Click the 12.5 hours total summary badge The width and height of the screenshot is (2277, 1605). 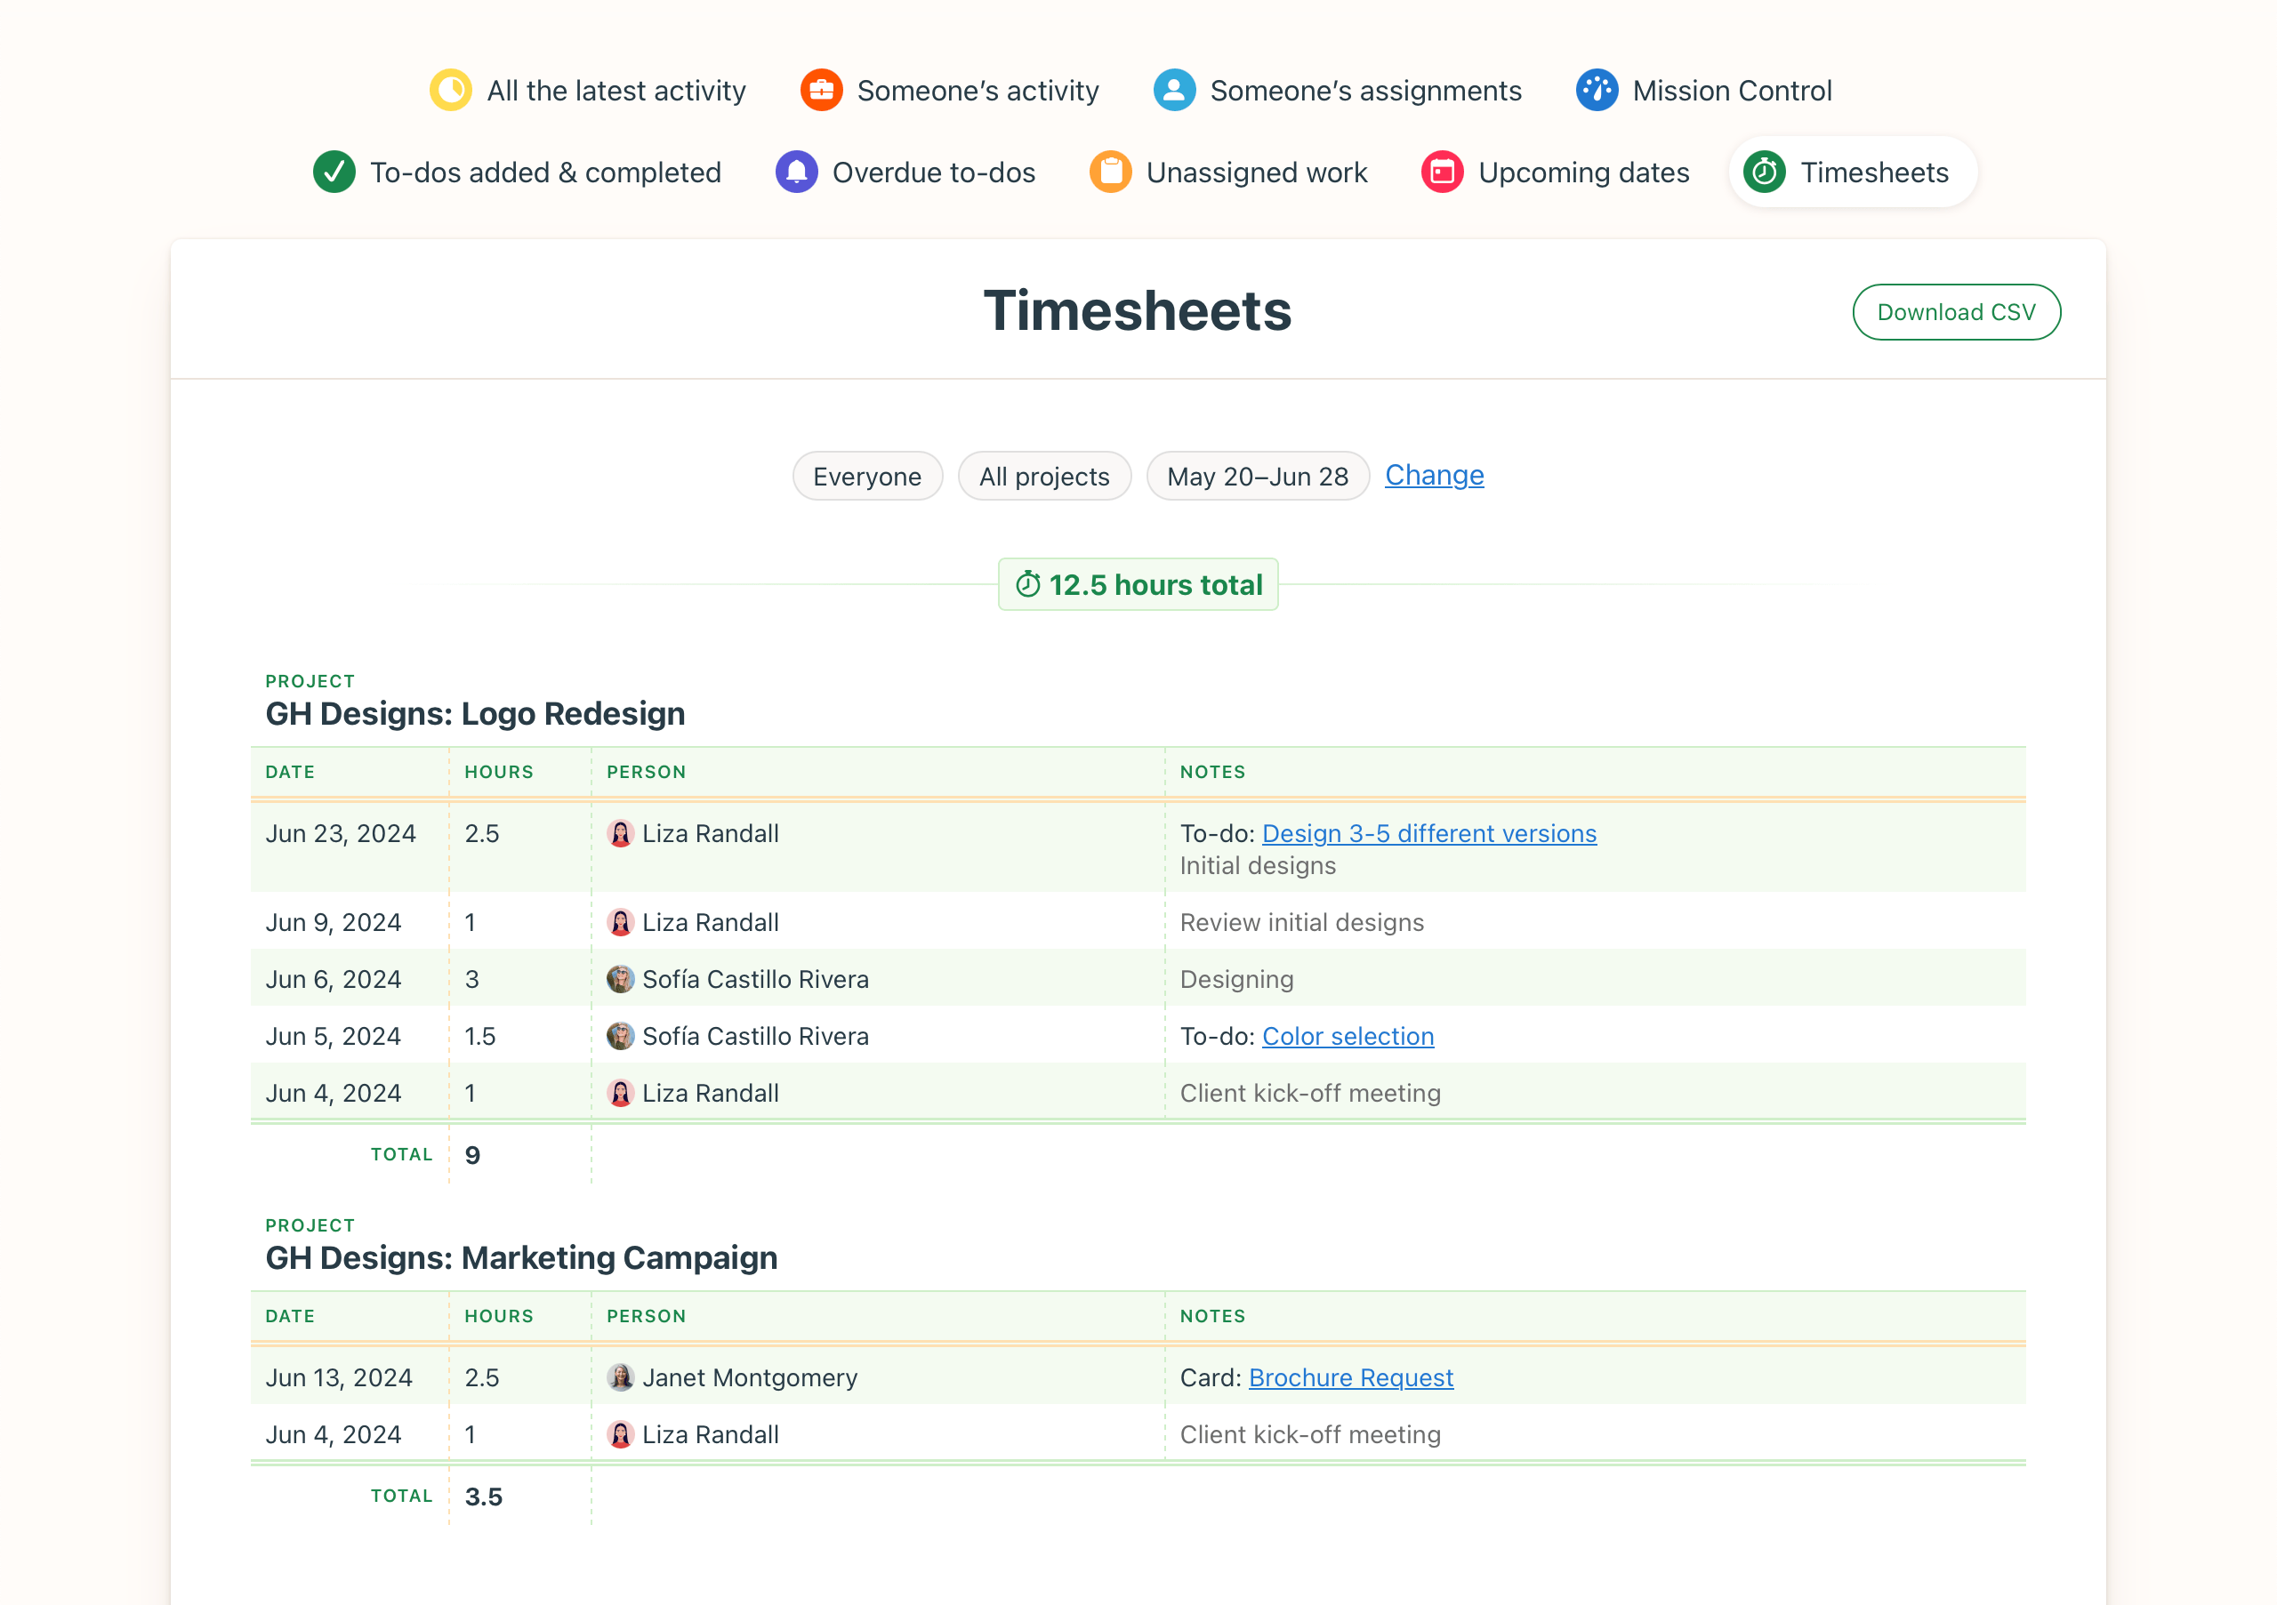click(x=1138, y=583)
